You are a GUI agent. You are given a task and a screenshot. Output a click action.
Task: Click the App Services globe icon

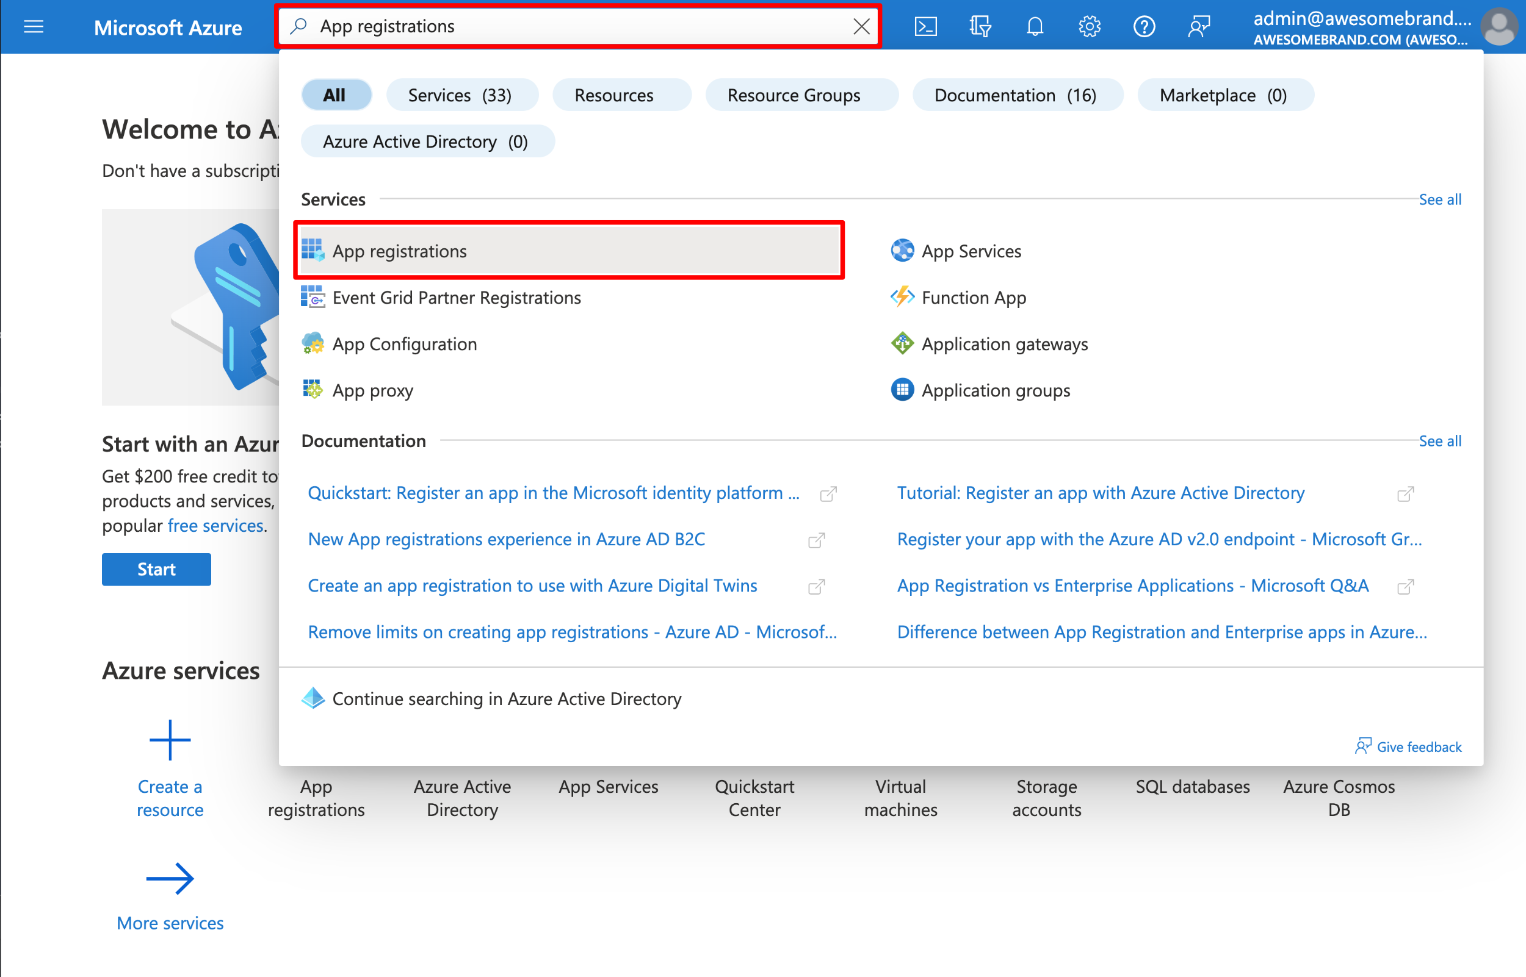coord(902,250)
